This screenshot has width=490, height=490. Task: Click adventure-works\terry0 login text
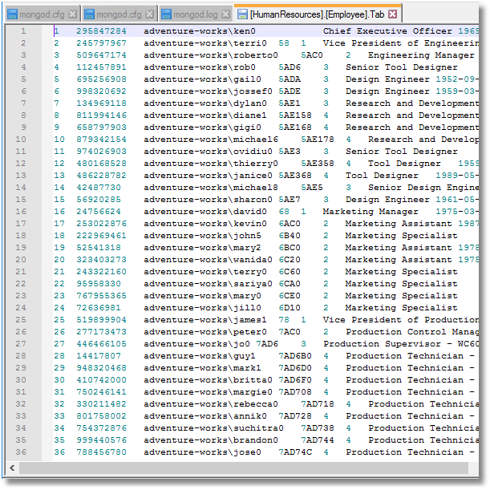205,272
